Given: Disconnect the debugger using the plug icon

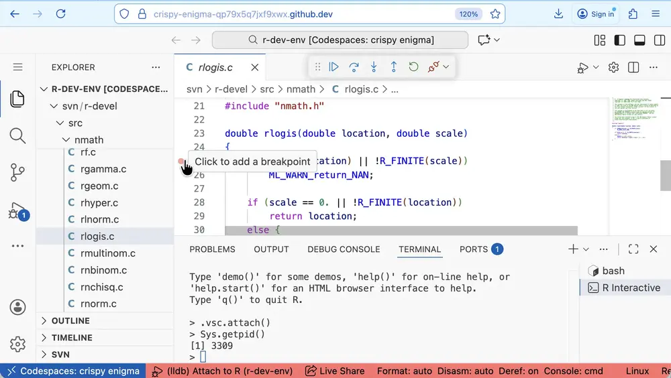Looking at the screenshot, I should click(433, 67).
